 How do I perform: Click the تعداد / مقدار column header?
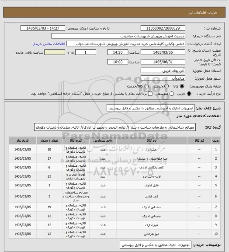49,141
